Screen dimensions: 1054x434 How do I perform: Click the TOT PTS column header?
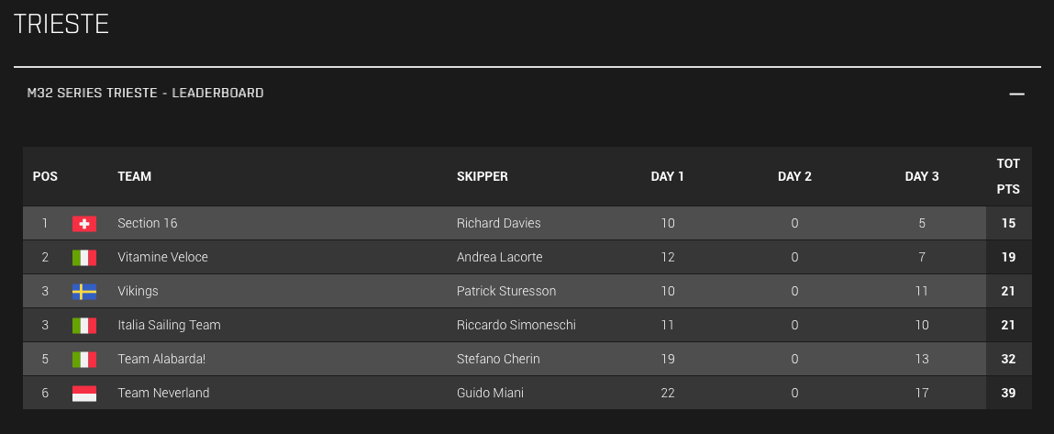tap(1008, 176)
